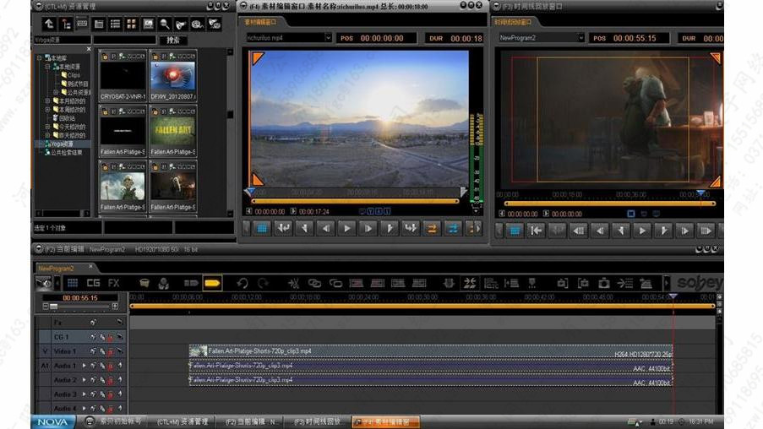This screenshot has height=429, width=763.
Task: Open the FX effects tool
Action: [x=113, y=283]
